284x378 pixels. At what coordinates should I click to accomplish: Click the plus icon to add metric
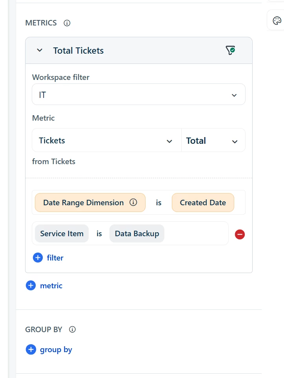31,286
